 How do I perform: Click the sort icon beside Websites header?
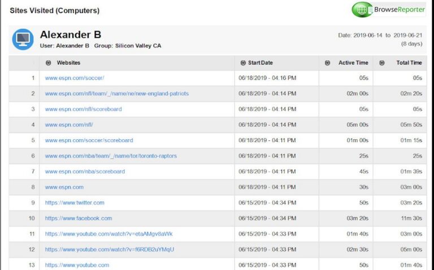pos(48,63)
